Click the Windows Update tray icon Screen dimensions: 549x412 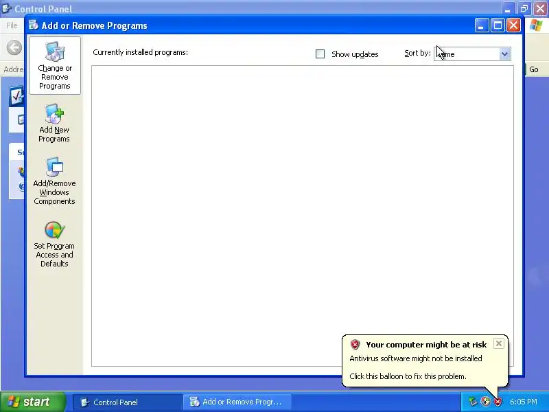pyautogui.click(x=485, y=402)
